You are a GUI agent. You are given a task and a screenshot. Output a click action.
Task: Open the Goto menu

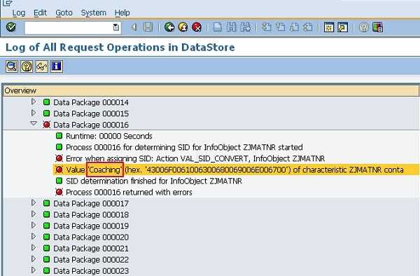(x=64, y=13)
